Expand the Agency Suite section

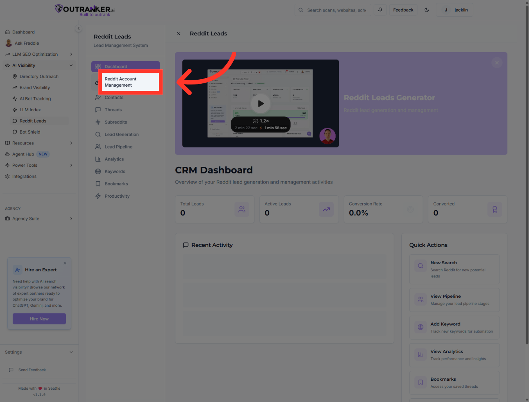point(25,218)
